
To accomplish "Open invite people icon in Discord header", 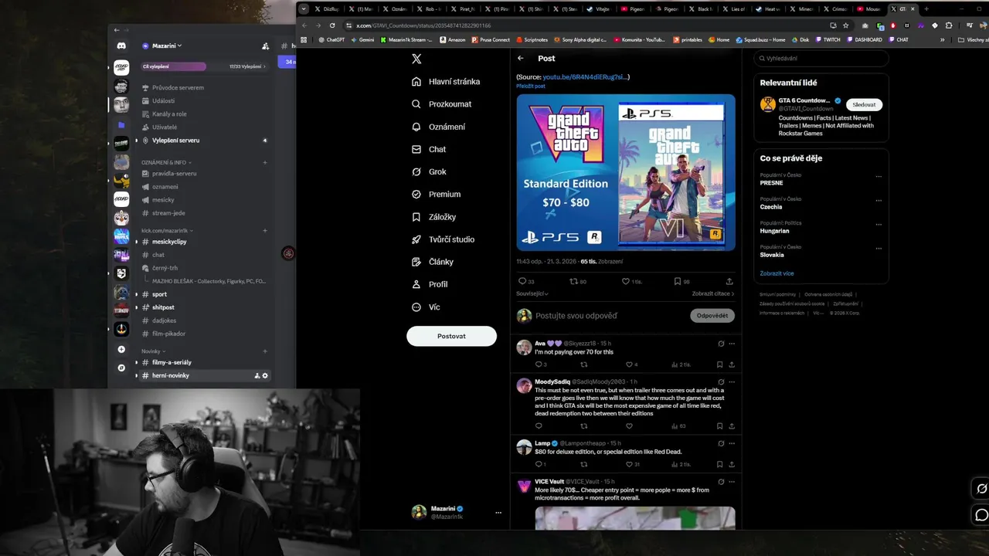I will coord(265,46).
